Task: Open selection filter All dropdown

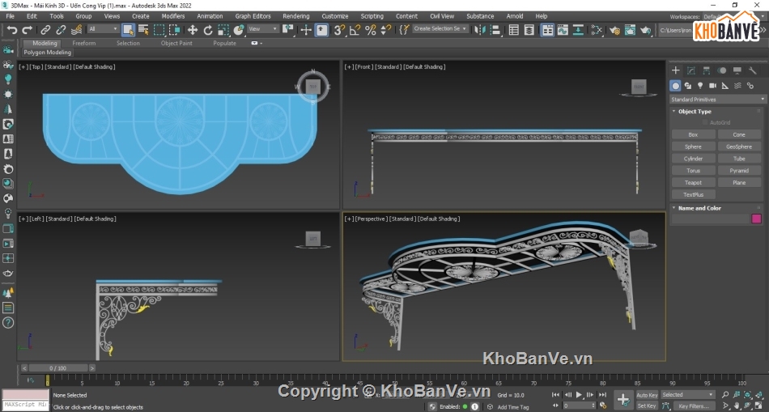Action: click(x=104, y=29)
